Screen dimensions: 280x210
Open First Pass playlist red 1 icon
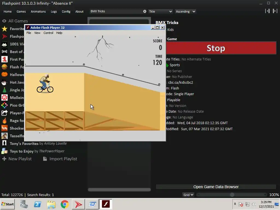pyautogui.click(x=4, y=59)
